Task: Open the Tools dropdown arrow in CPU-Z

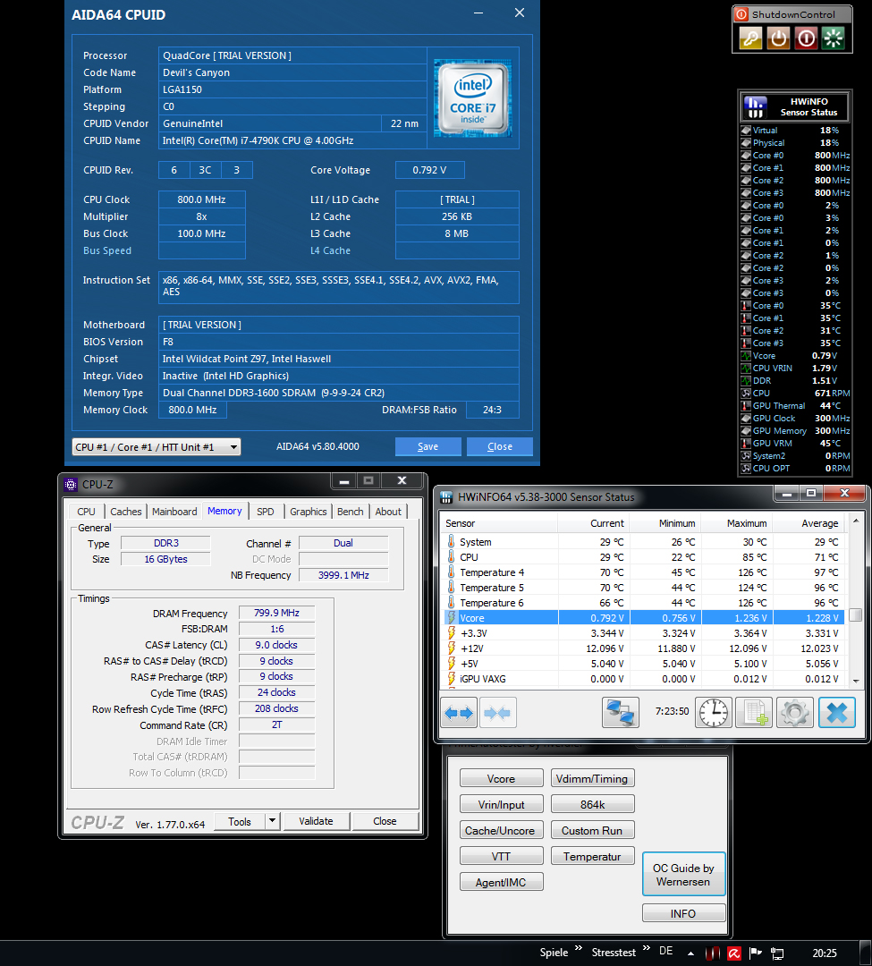Action: pyautogui.click(x=273, y=820)
